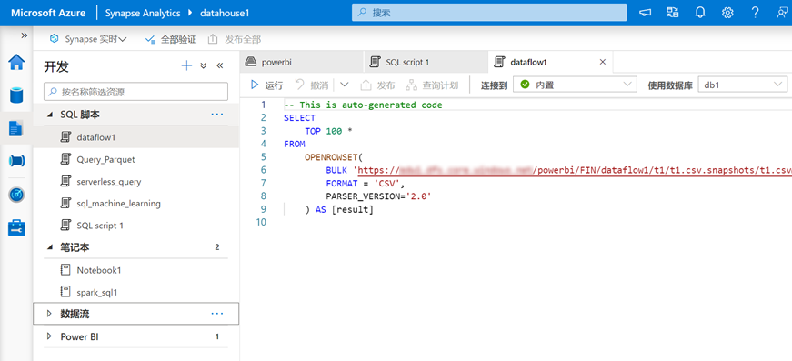Expand all resources with double chevron
The height and width of the screenshot is (361, 792).
[x=204, y=65]
